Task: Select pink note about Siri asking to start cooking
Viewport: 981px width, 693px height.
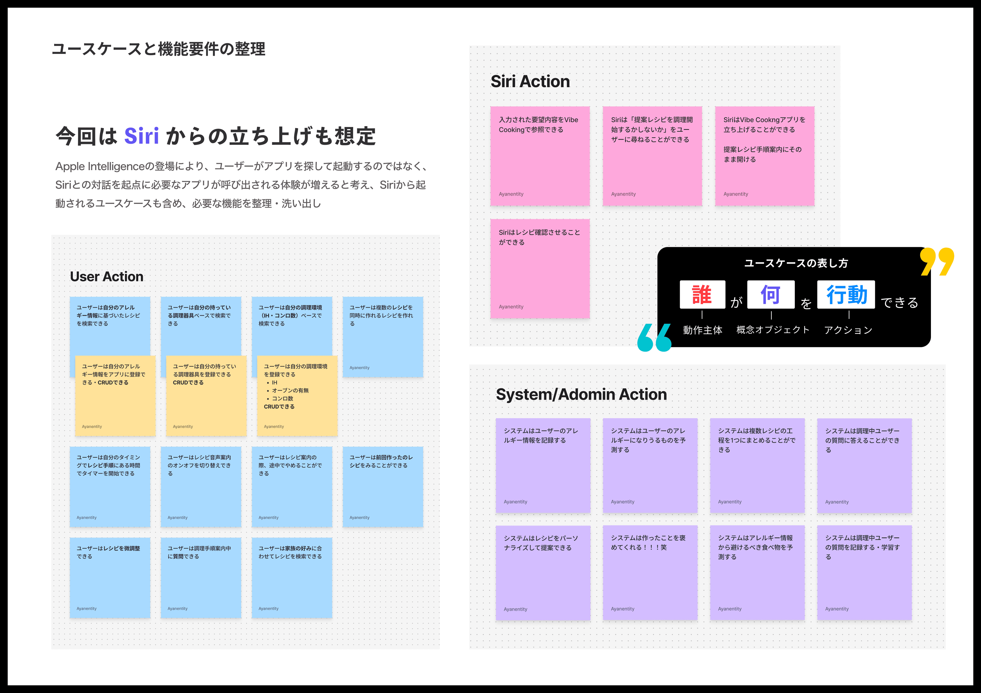Action: [x=652, y=156]
